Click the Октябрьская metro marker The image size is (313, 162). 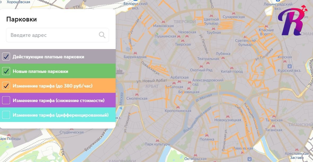pos(195,155)
